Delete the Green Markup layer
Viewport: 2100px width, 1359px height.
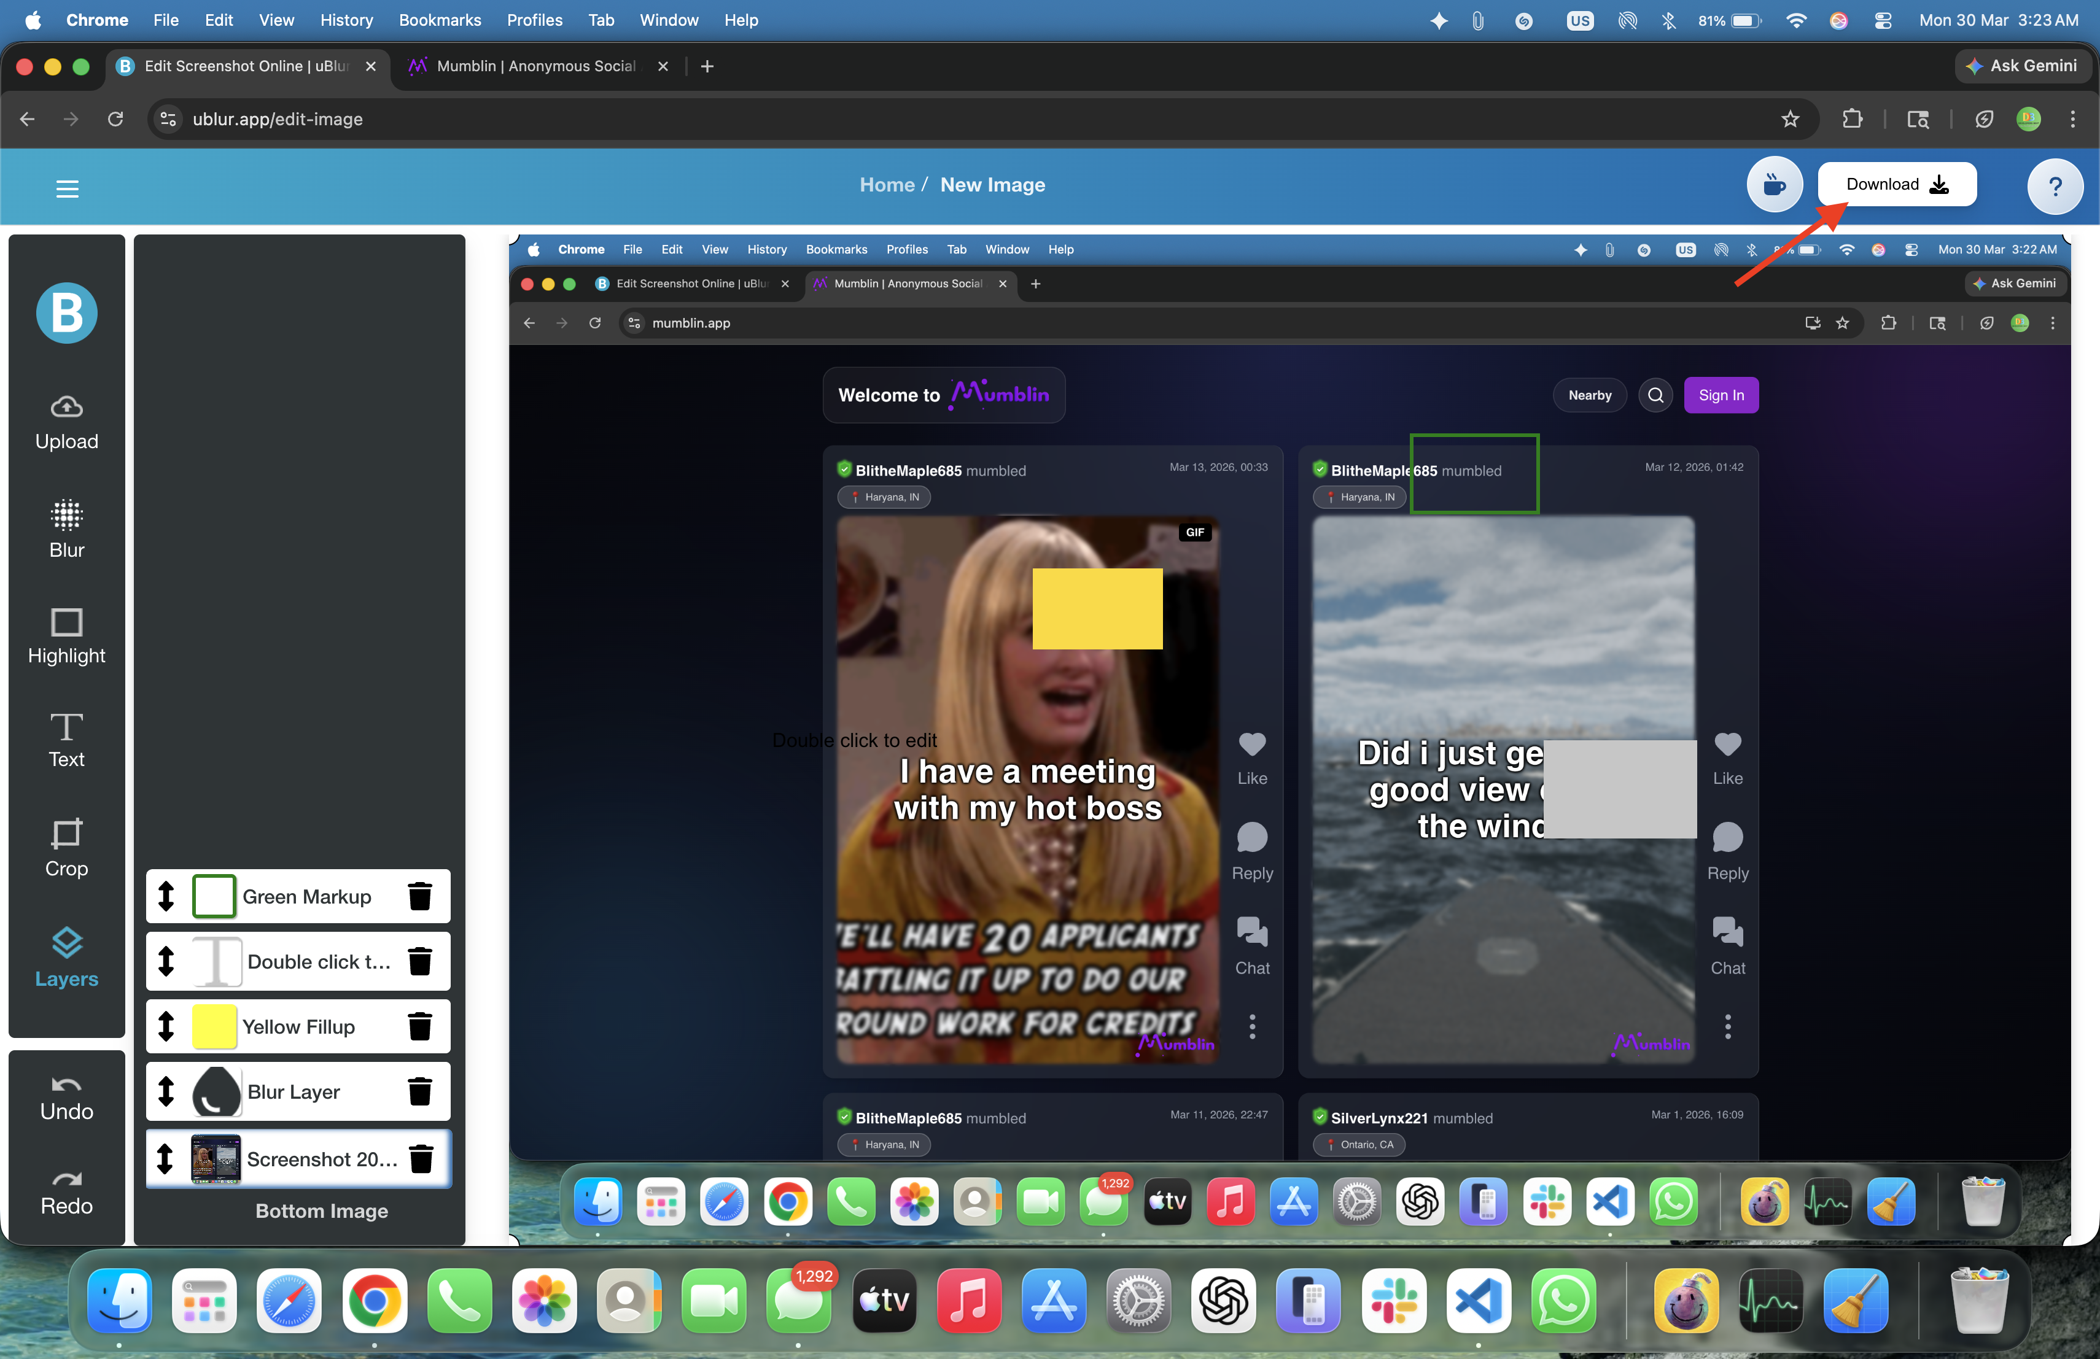420,896
